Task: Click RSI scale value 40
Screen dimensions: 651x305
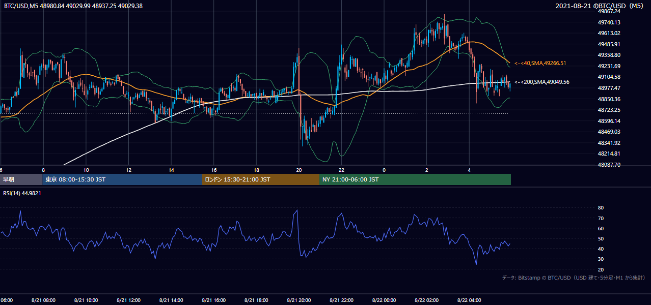Action: point(601,249)
